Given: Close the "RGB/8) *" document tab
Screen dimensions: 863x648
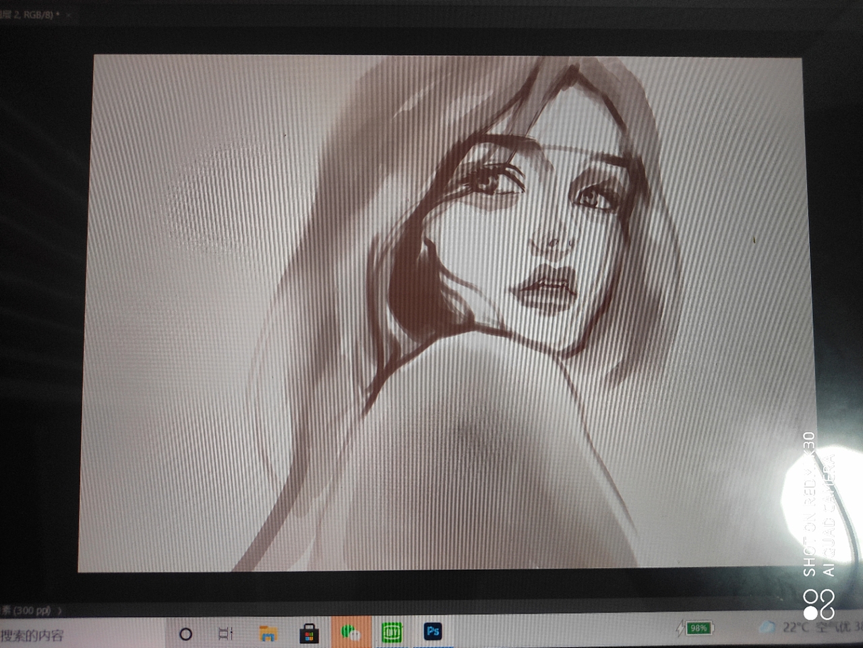Looking at the screenshot, I should pos(68,14).
